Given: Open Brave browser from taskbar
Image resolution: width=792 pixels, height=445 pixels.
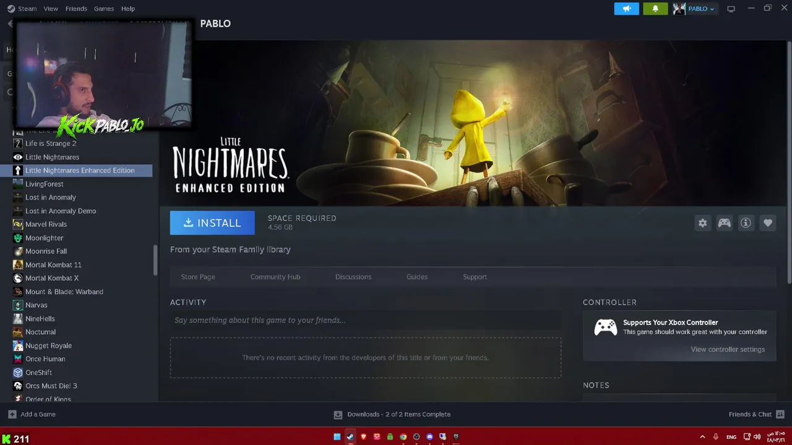Looking at the screenshot, I should point(363,437).
